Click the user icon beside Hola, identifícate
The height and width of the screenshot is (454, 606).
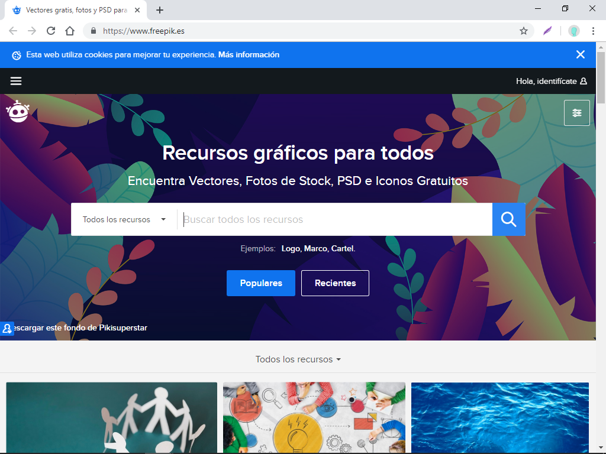tap(584, 81)
